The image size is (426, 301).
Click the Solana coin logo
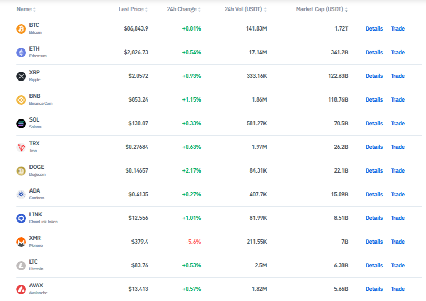pyautogui.click(x=21, y=124)
